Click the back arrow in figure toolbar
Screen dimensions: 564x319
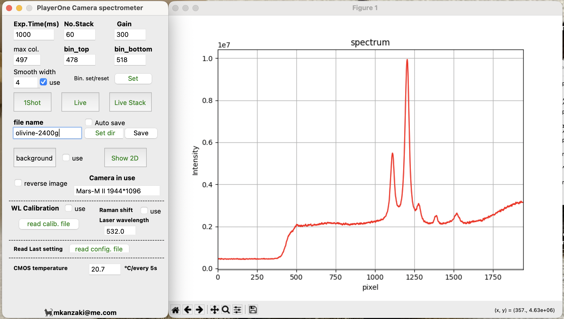point(187,309)
